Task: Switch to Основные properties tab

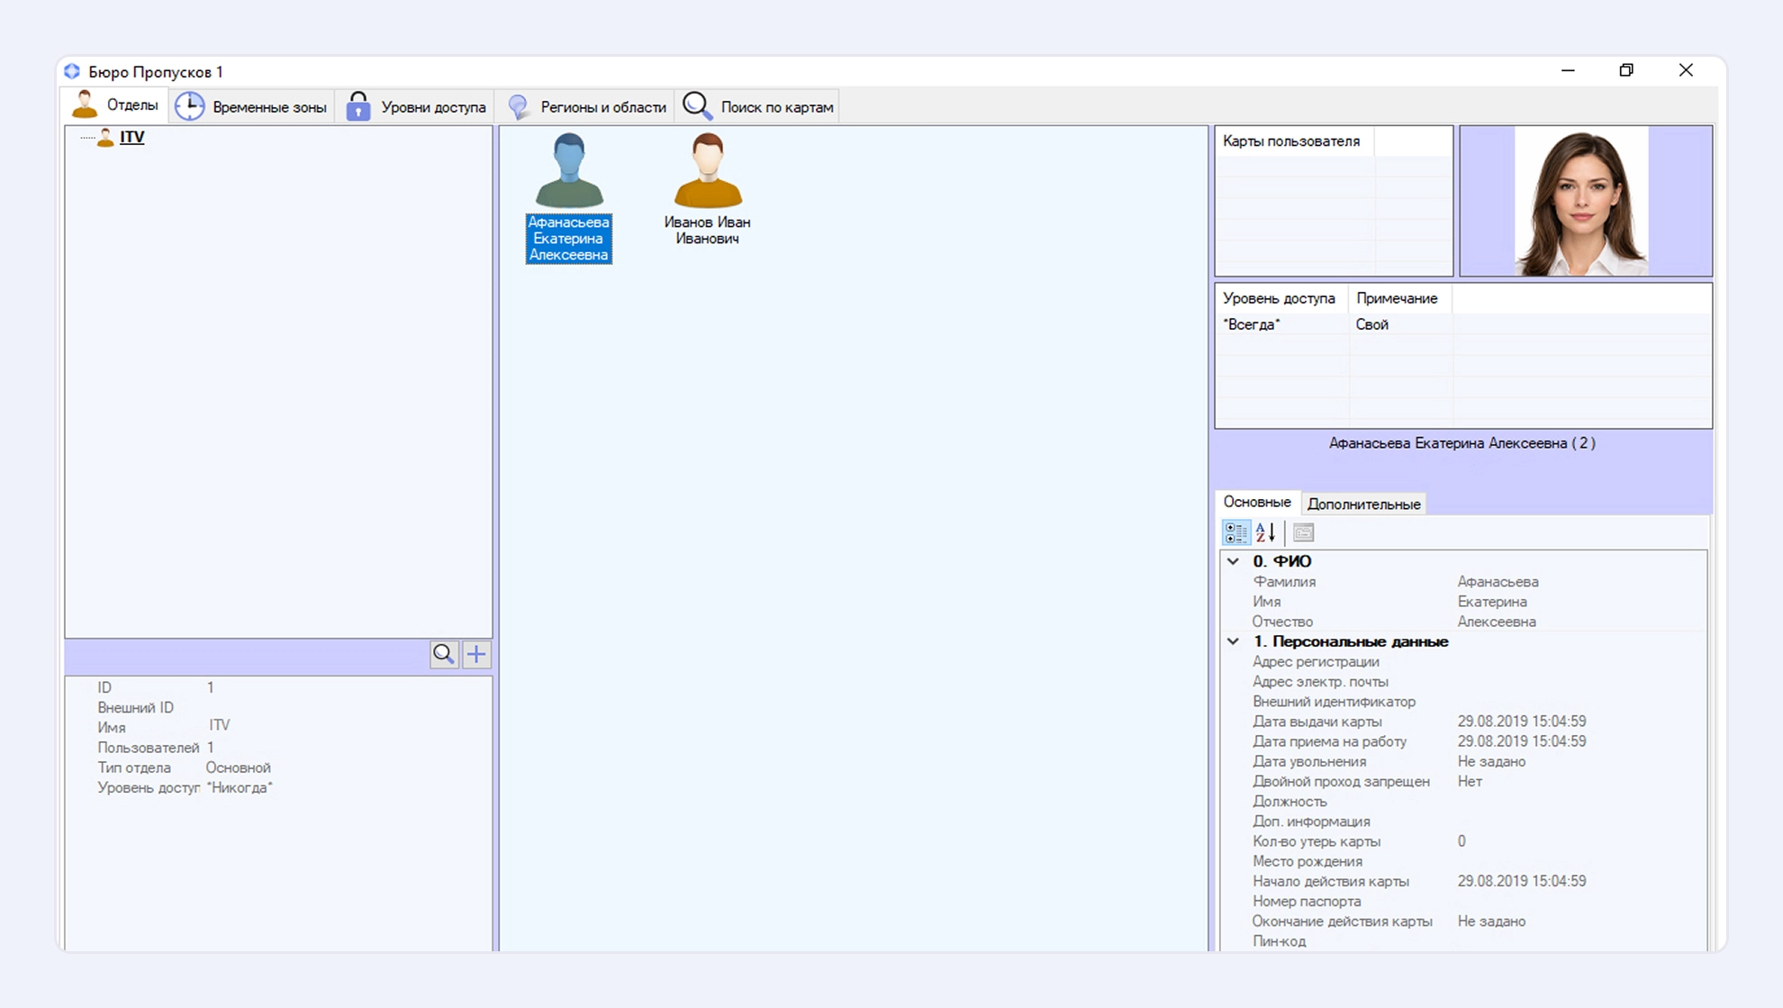Action: 1256,502
